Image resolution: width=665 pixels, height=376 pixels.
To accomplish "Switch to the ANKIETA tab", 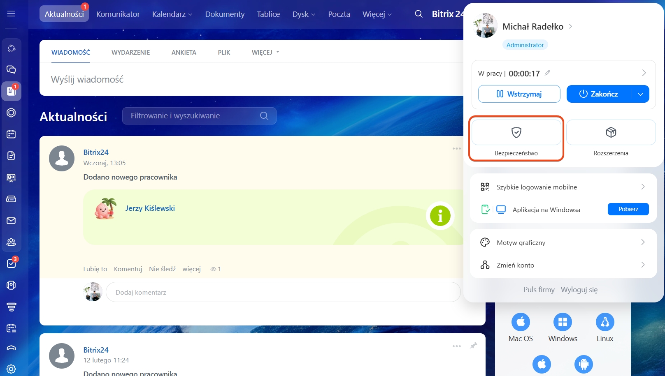I will click(x=184, y=53).
